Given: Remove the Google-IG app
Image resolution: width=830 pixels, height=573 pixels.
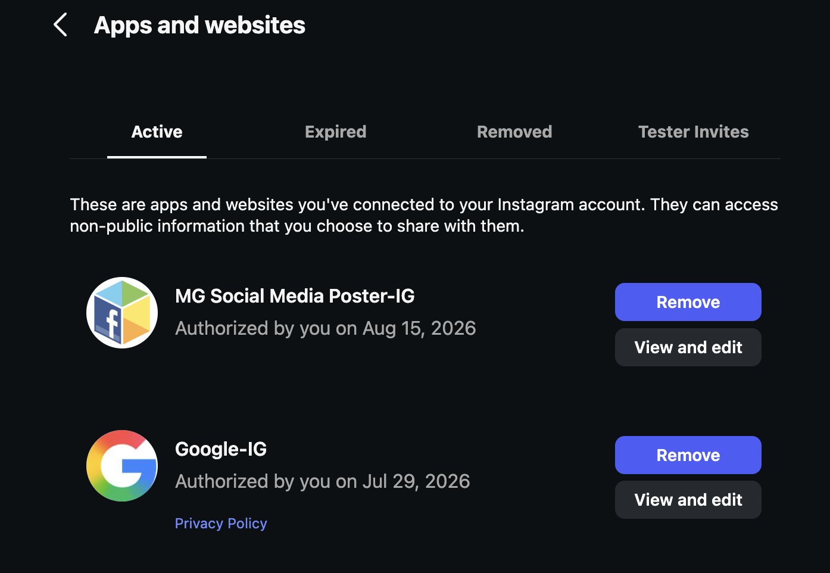Looking at the screenshot, I should click(x=688, y=455).
